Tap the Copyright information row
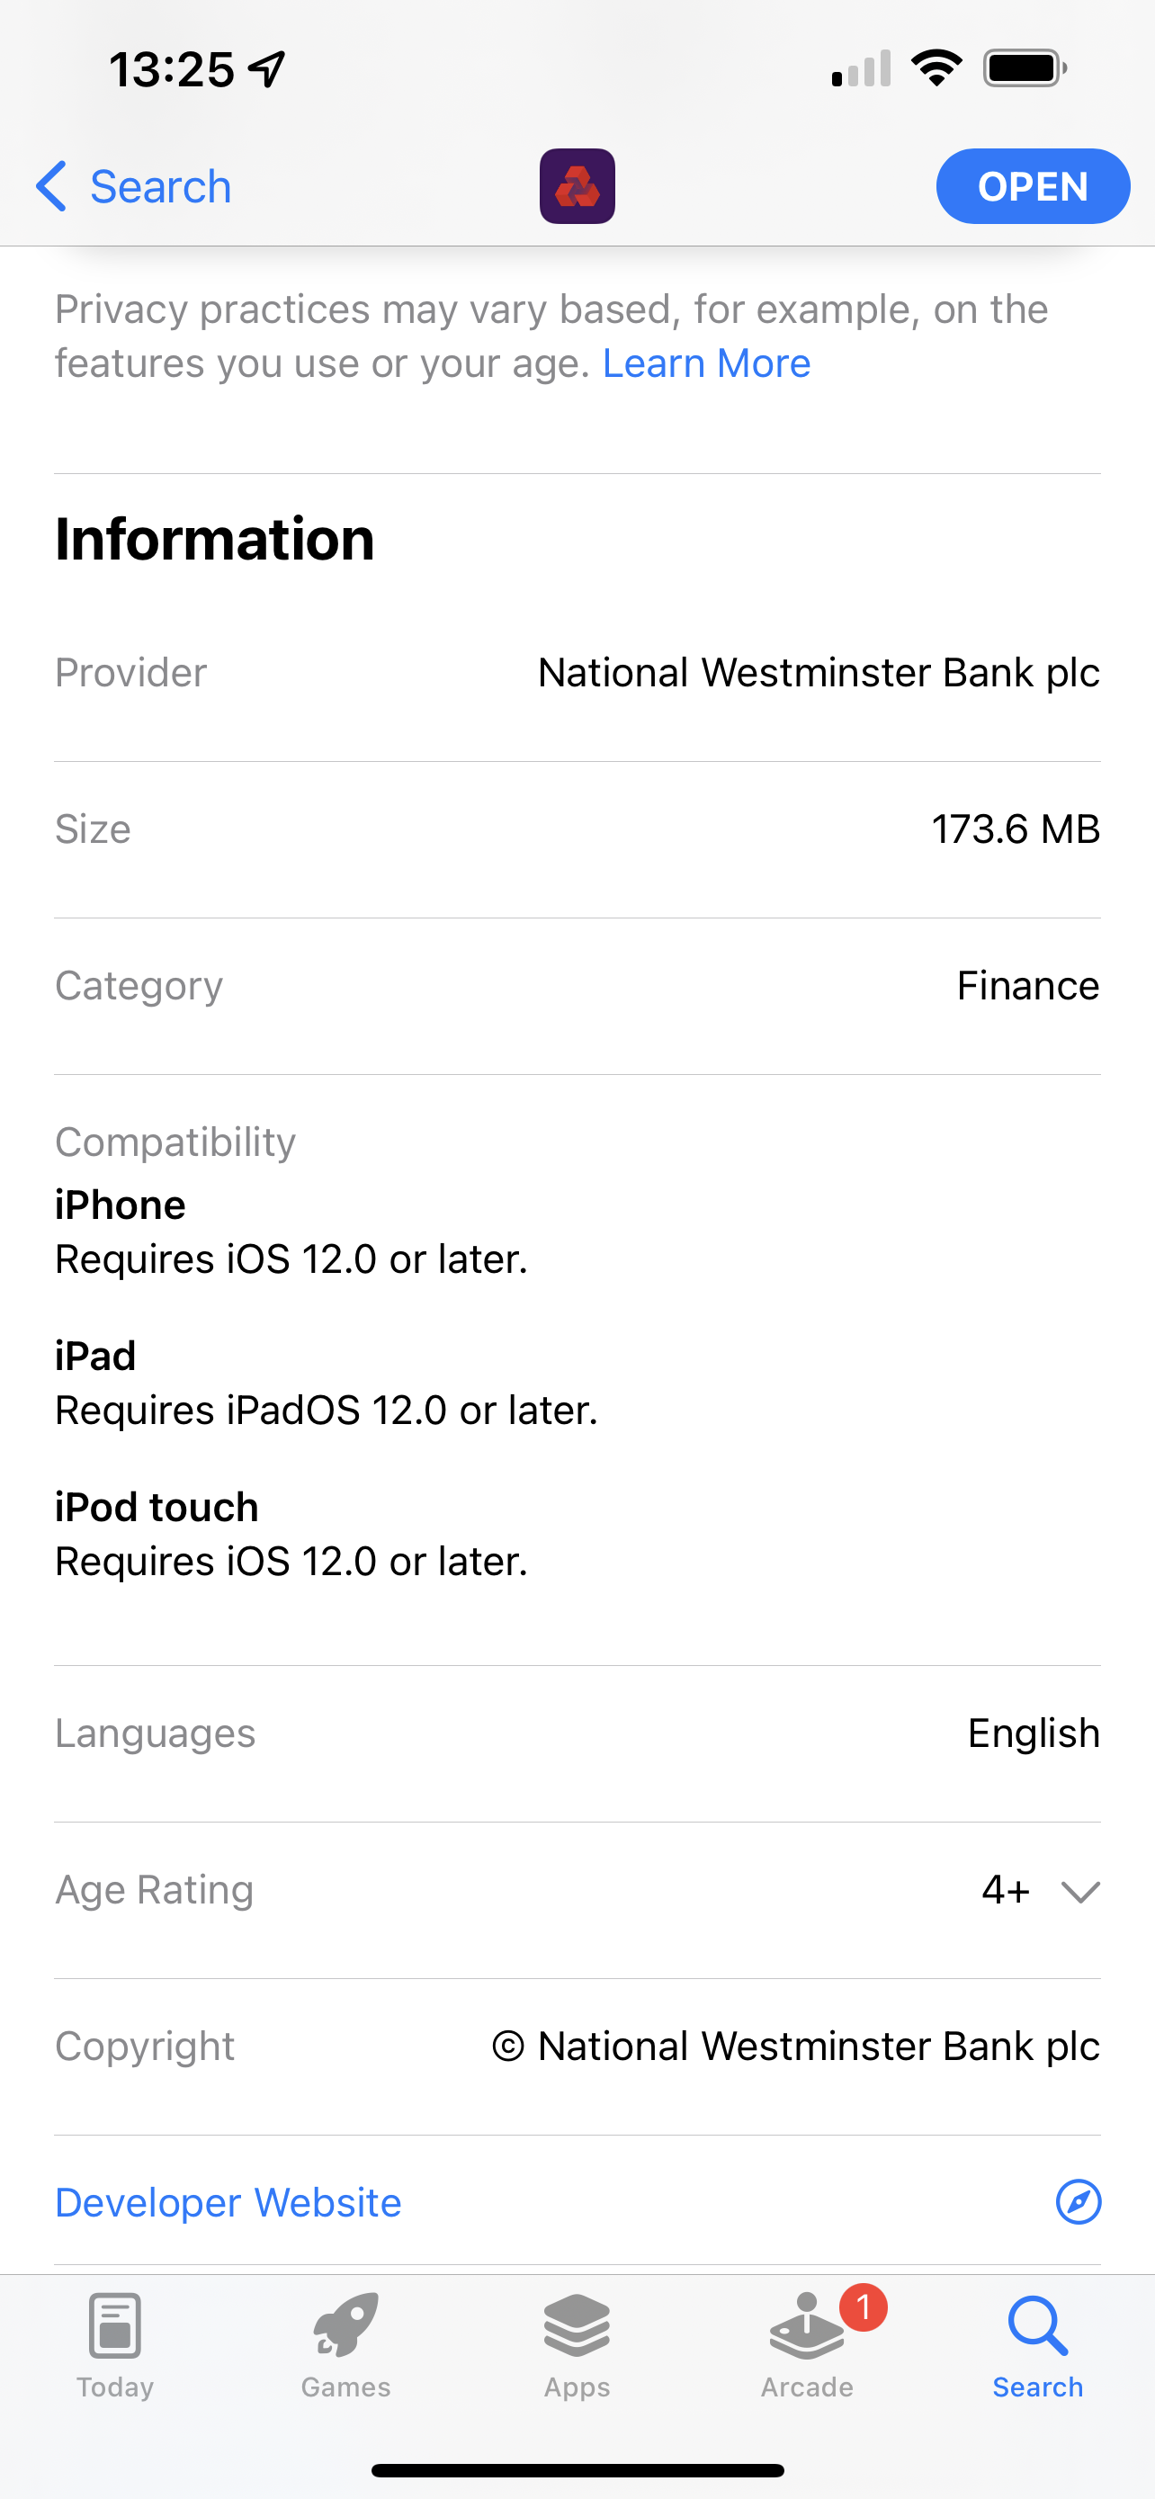 pos(577,2047)
